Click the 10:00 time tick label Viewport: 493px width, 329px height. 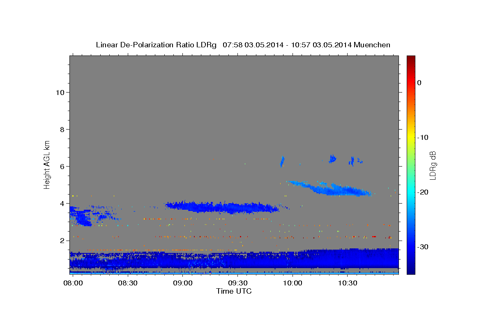(293, 283)
